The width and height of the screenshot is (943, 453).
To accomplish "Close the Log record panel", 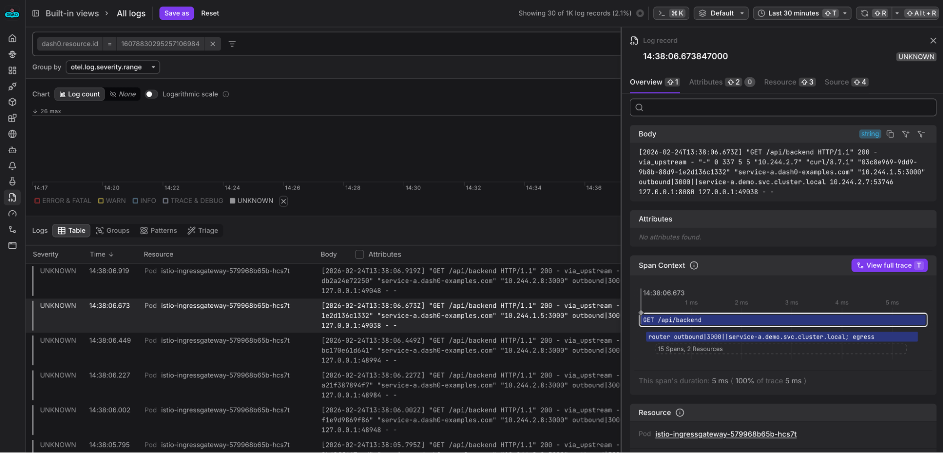I will click(933, 41).
